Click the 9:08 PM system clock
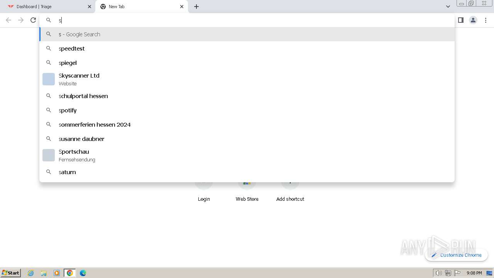Image resolution: width=494 pixels, height=278 pixels. pos(474,273)
